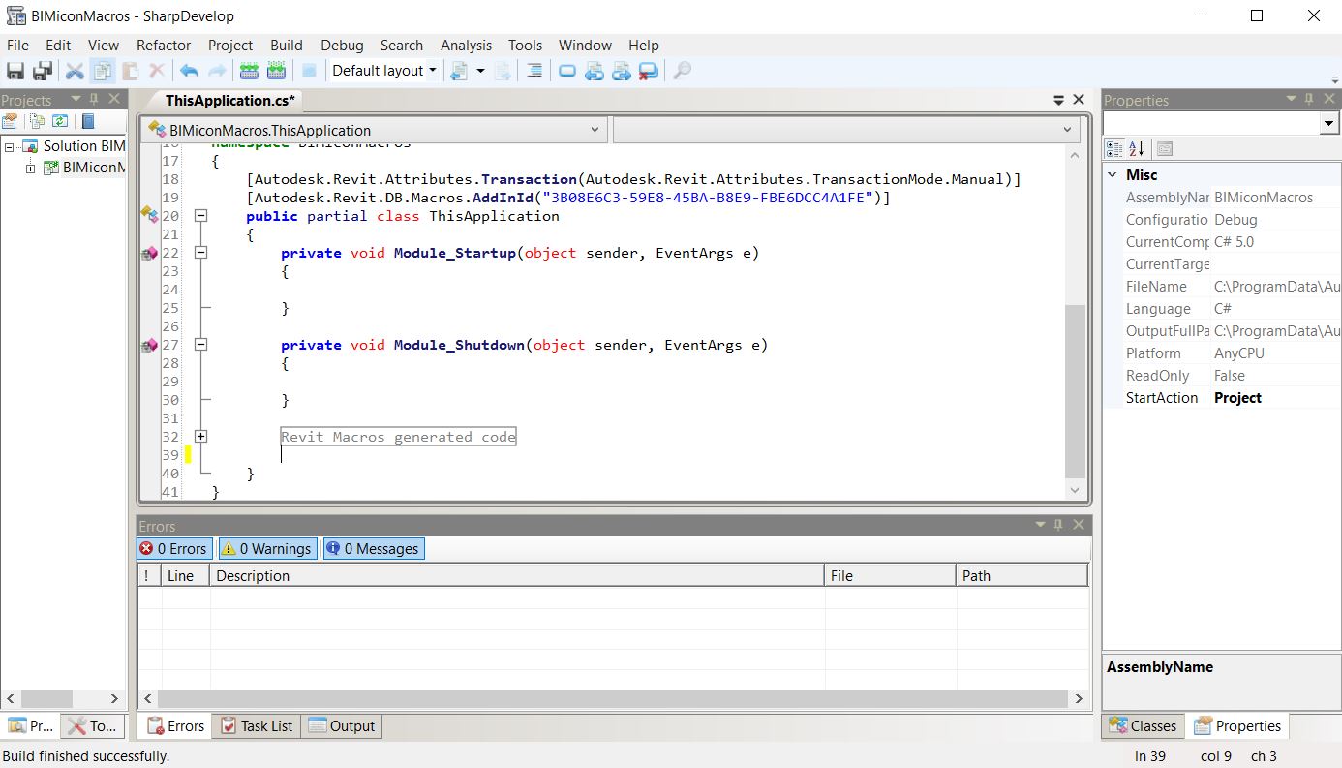Click the Refresh icon in the Projects panel
The image size is (1342, 768).
point(60,120)
